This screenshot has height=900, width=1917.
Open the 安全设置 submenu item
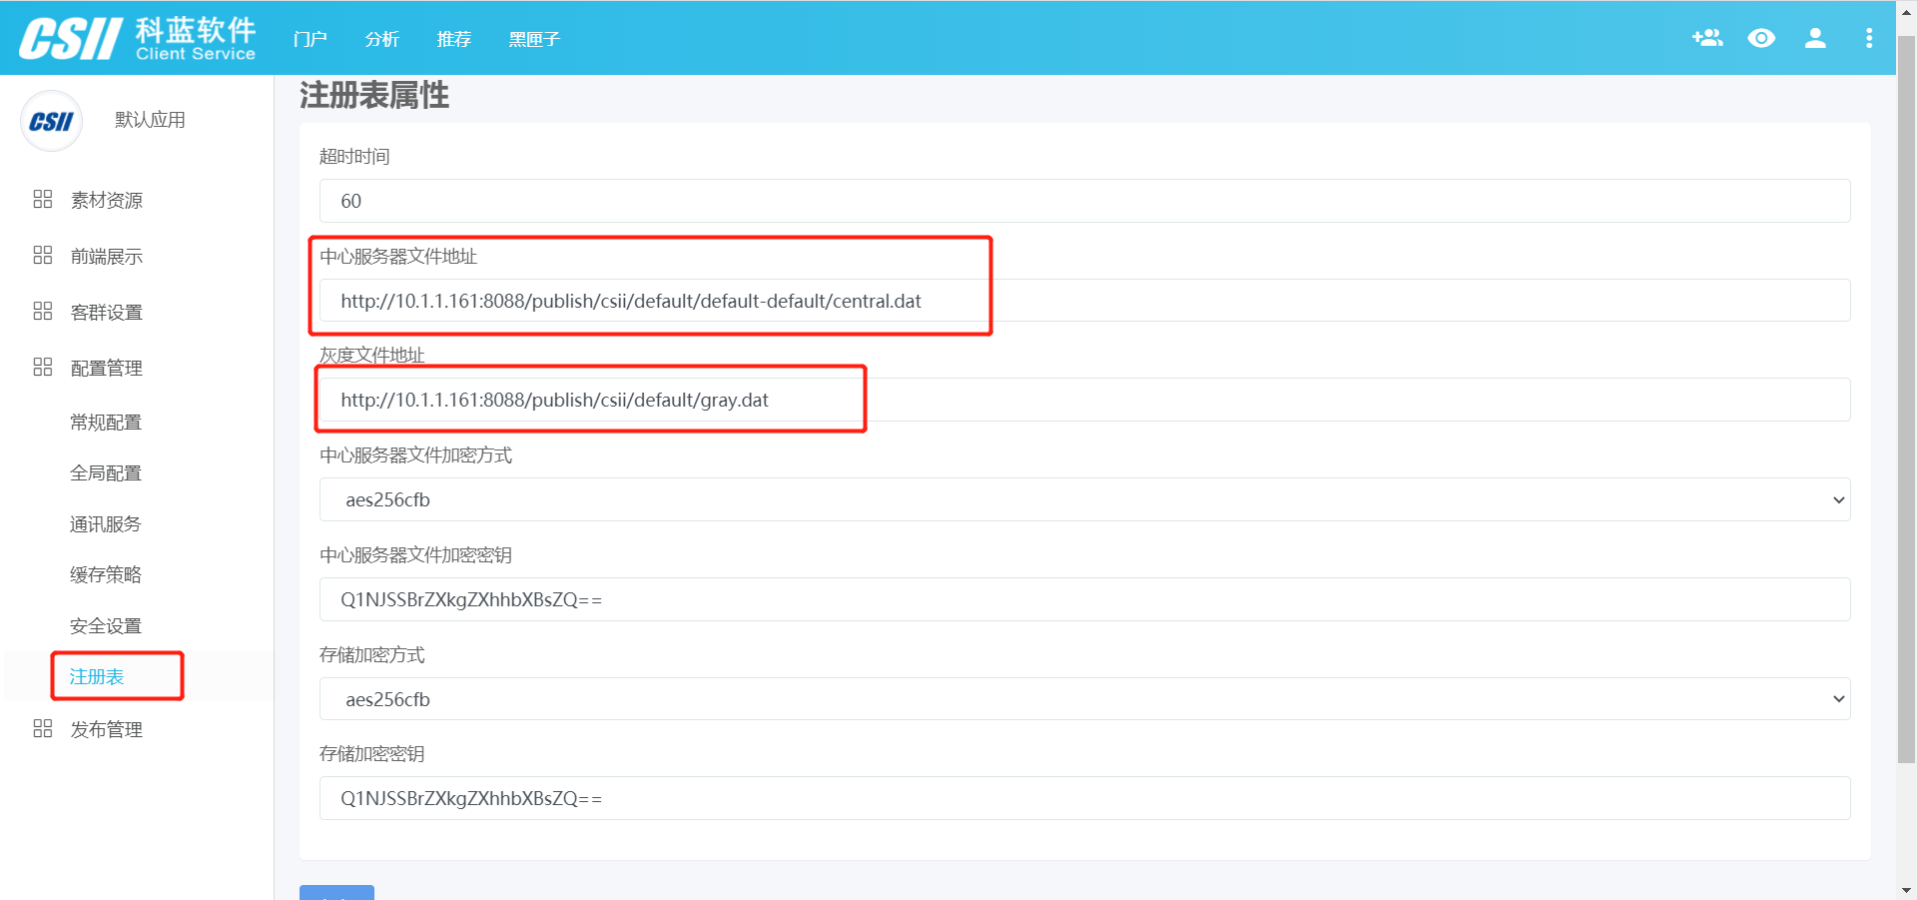click(x=106, y=626)
